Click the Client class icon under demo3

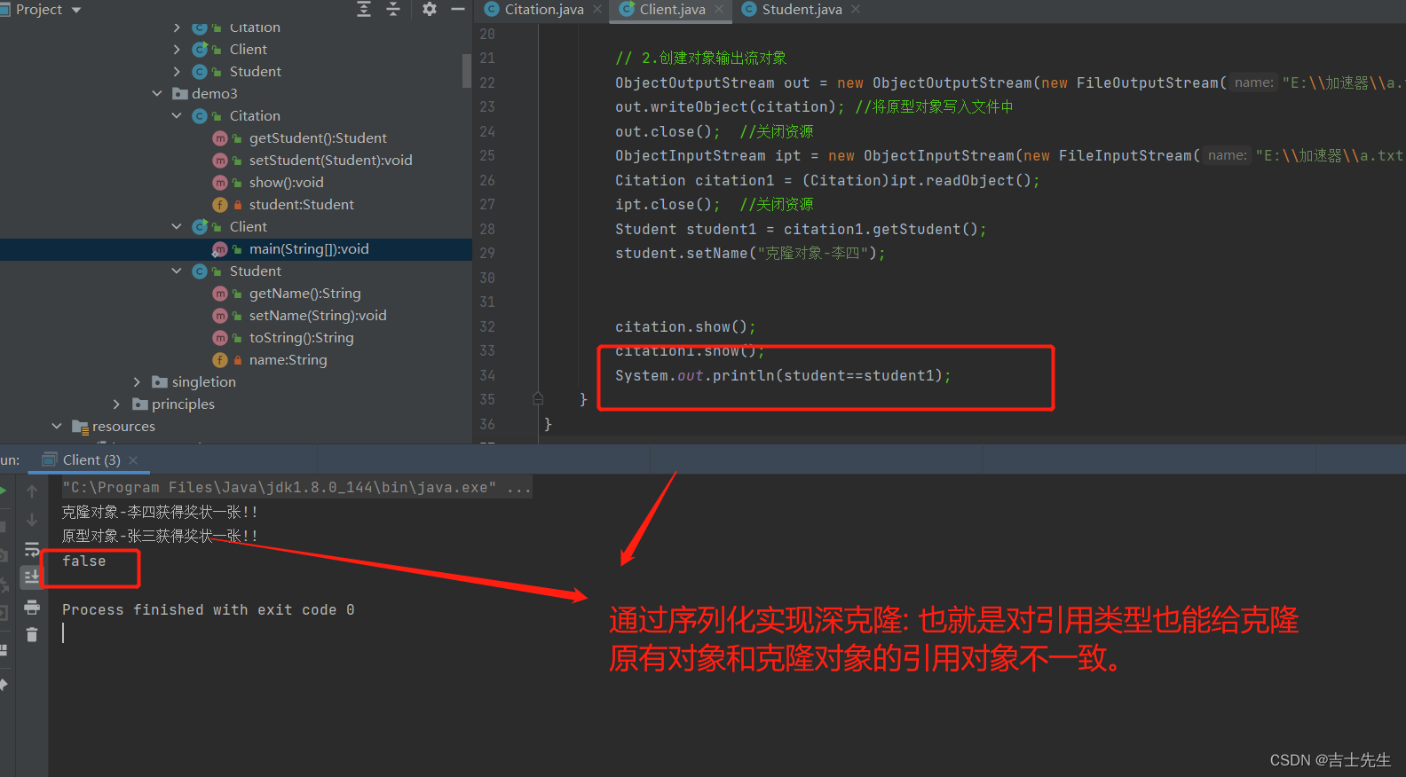[200, 227]
